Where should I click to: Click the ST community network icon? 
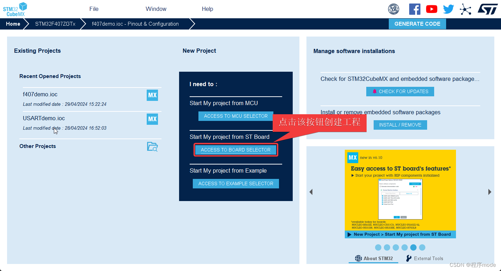[x=465, y=9]
